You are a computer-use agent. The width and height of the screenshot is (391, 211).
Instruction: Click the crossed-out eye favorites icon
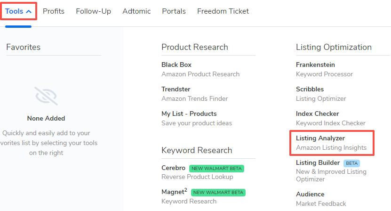coord(46,96)
